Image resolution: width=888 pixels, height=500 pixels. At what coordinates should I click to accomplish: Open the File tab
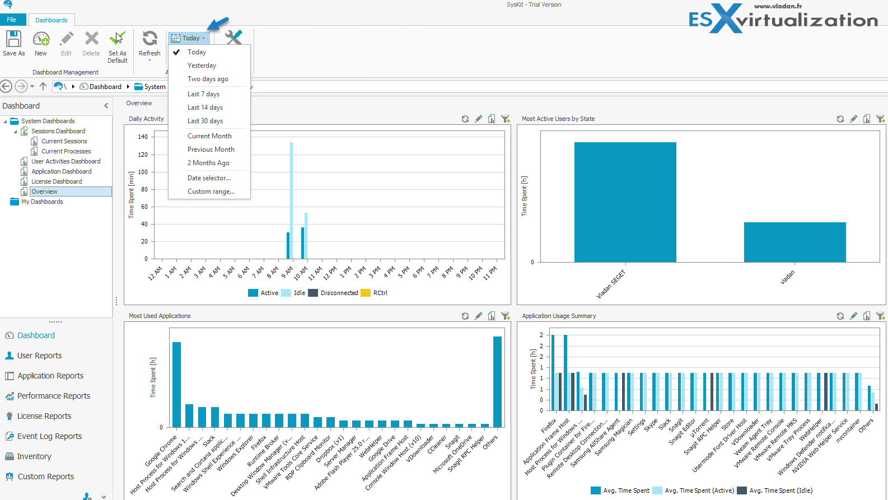tap(12, 20)
